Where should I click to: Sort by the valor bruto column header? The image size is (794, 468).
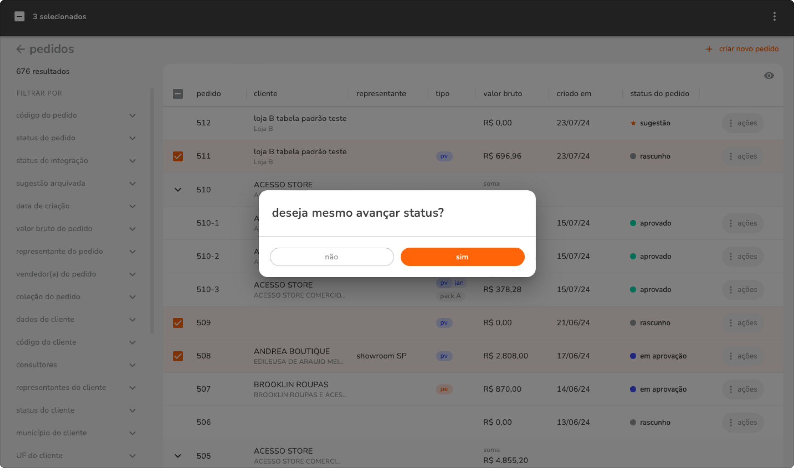point(502,94)
